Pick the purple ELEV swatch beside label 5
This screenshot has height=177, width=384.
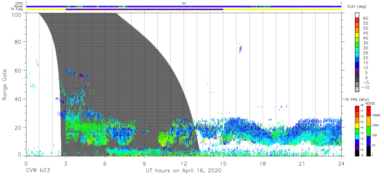tap(357, 75)
